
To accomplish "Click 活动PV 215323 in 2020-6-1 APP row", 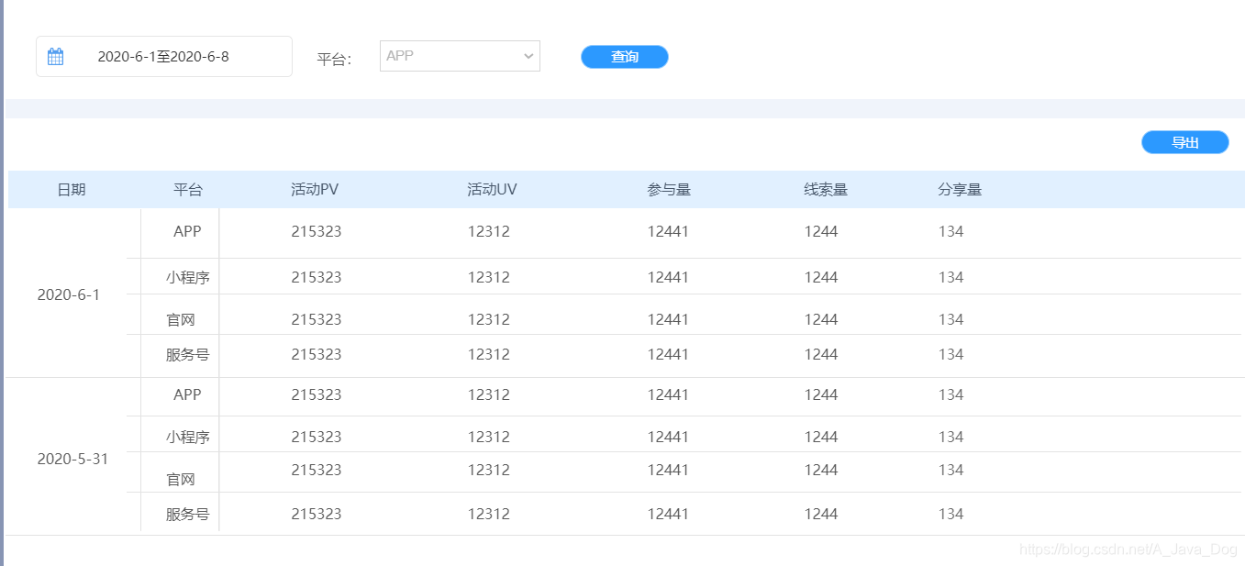I will 317,232.
